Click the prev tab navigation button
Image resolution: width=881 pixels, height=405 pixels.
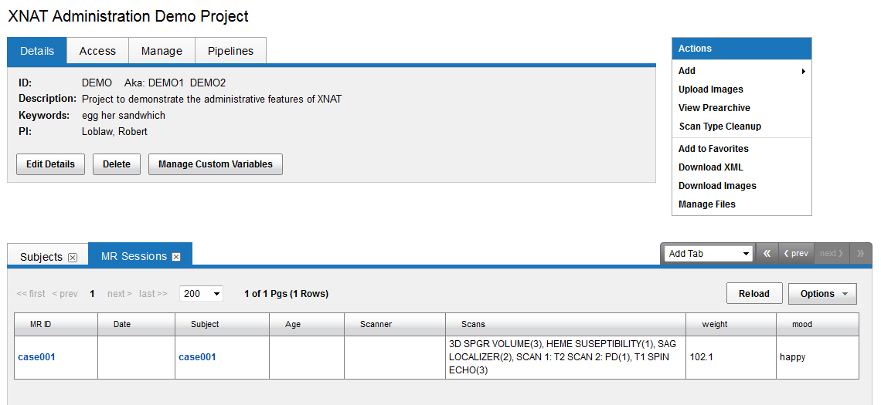[x=795, y=253]
